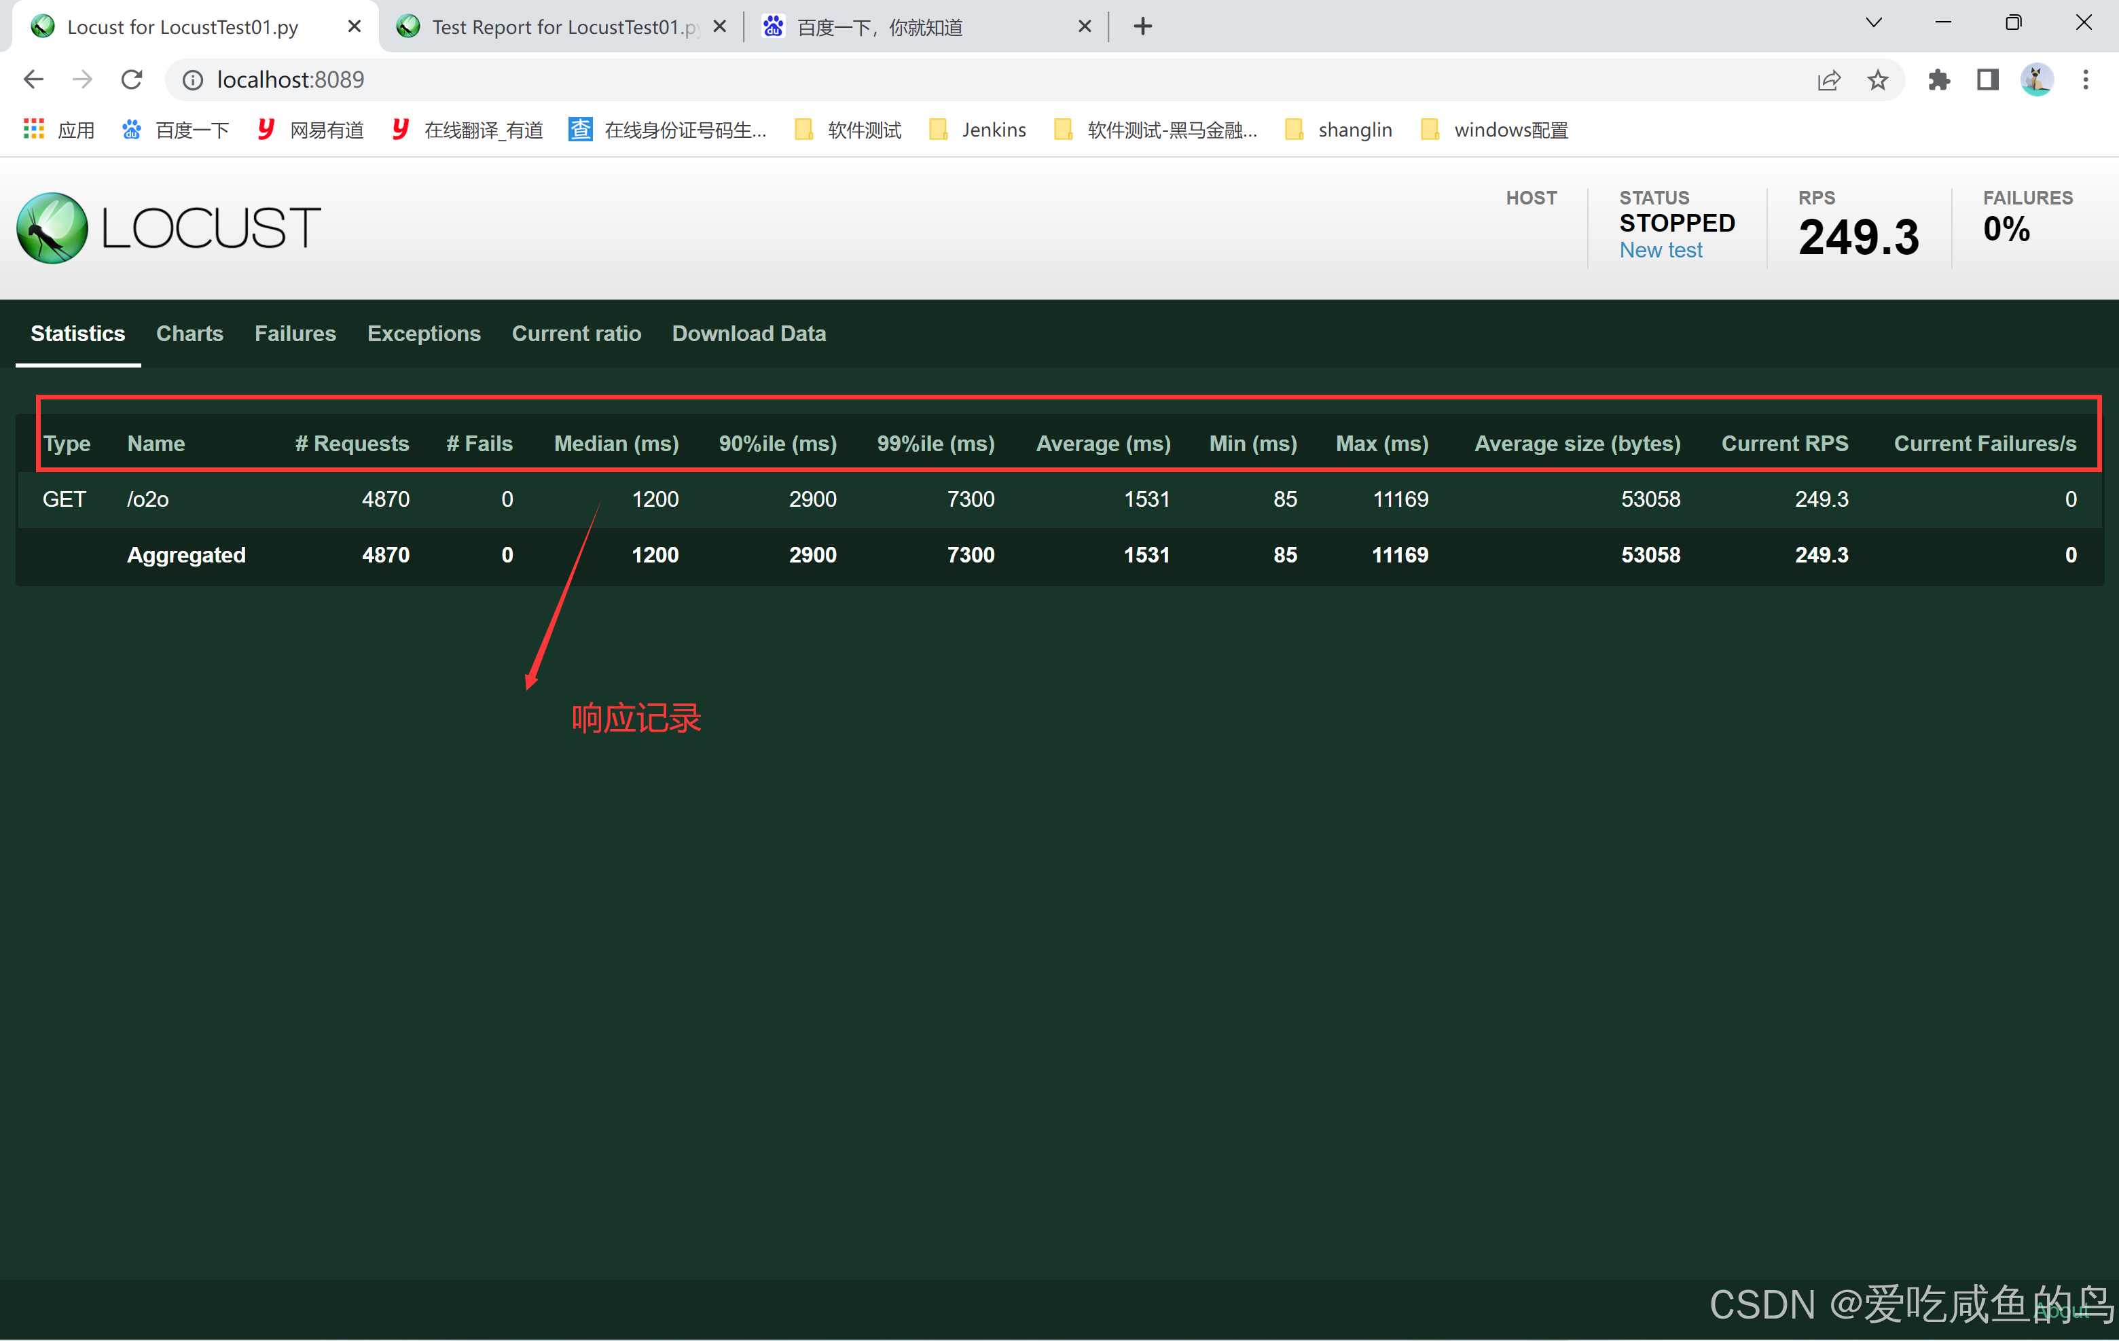Open a new browser tab
The image size is (2119, 1341).
[1142, 27]
